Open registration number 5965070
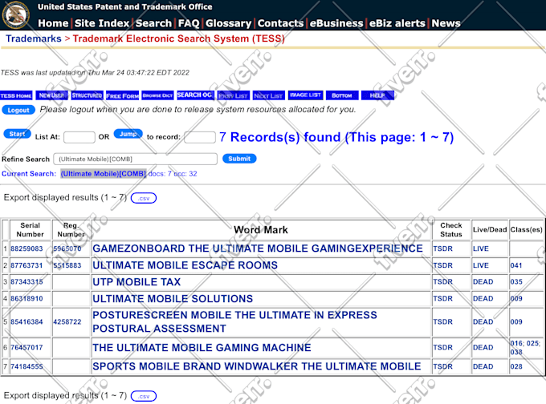Screen dimensions: 546x404 point(67,248)
